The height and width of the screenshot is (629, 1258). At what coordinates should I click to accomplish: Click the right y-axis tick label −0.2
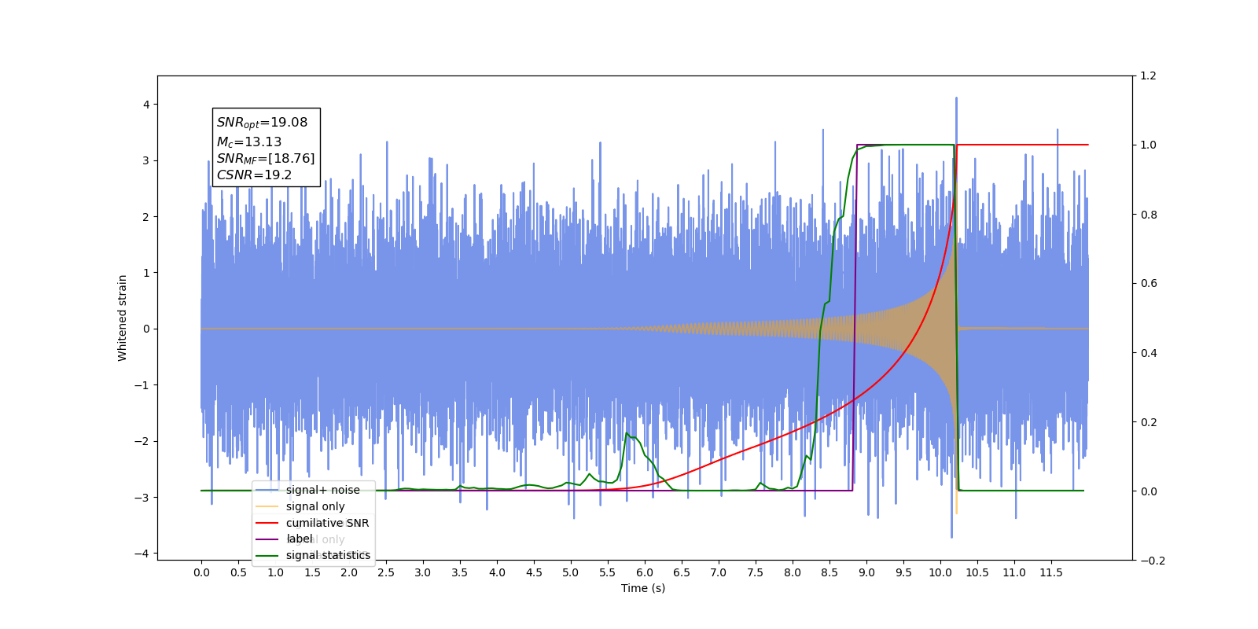[x=1152, y=561]
